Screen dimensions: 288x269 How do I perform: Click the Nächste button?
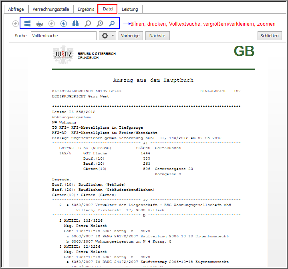[x=157, y=36]
